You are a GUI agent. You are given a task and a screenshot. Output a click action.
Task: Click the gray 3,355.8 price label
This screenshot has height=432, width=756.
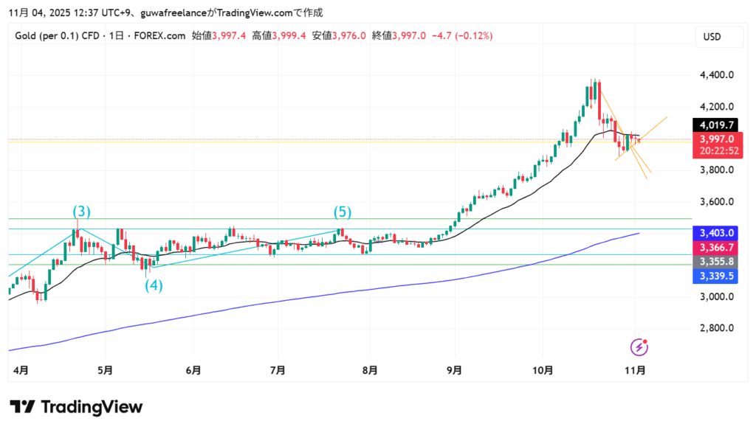pos(715,262)
